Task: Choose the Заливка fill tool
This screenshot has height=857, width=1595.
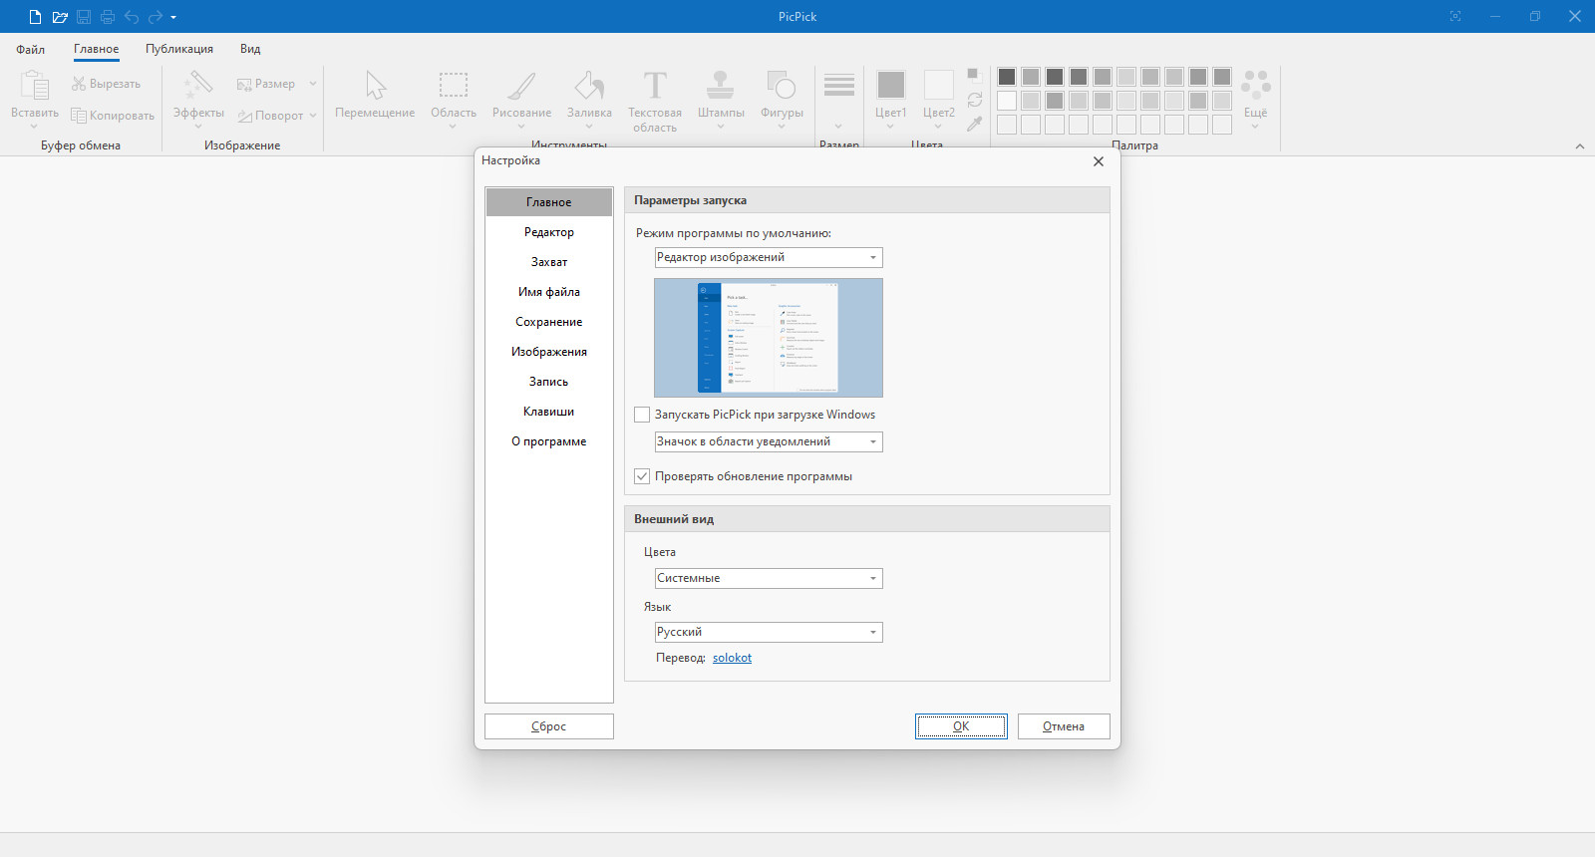Action: 589,100
